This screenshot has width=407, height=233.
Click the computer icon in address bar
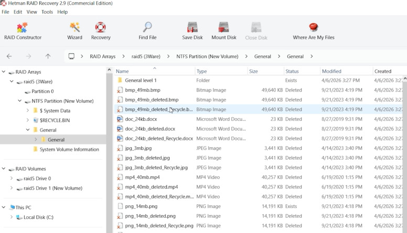click(71, 56)
